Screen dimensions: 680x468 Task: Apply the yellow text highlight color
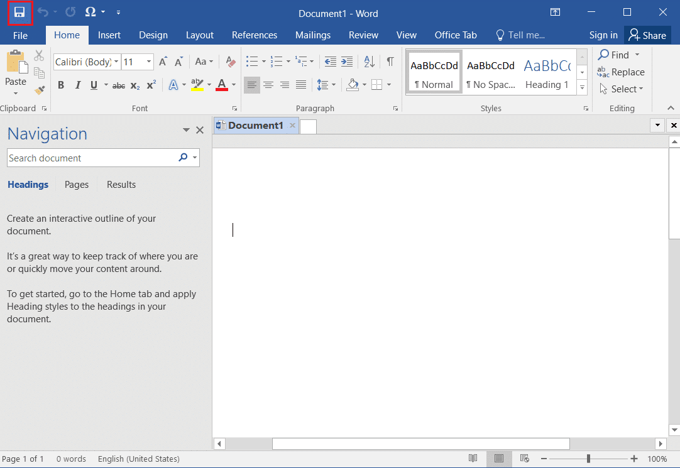197,85
